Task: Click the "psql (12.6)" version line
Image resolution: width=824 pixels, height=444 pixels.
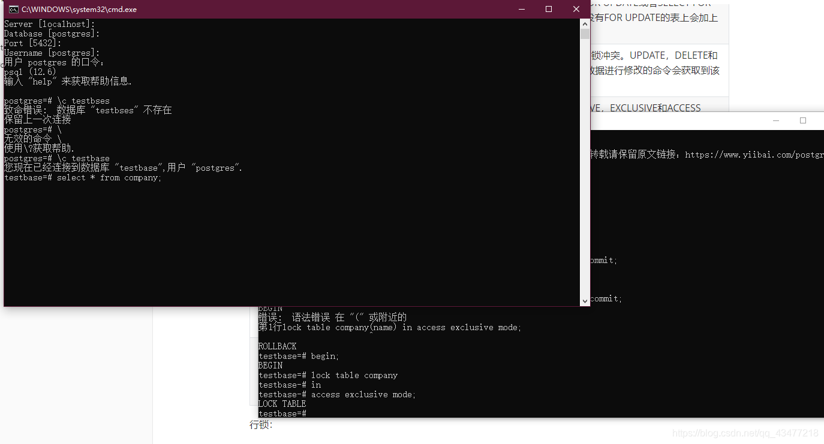Action: point(30,73)
